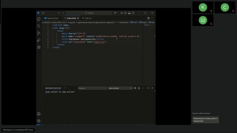
Task: Open the Copilot chat icon in title bar
Action: (x=115, y=13)
